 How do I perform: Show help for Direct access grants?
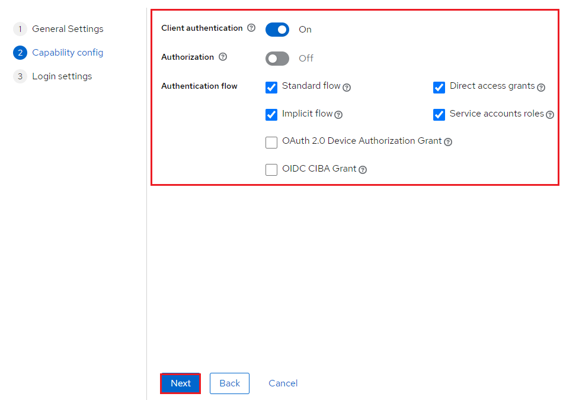click(541, 88)
